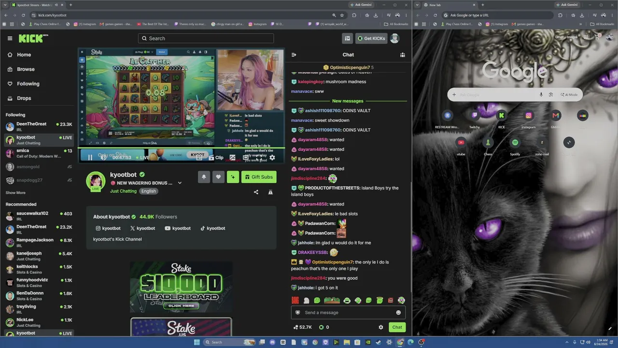
Task: Open saucewalka102 recommended channel
Action: point(39,216)
